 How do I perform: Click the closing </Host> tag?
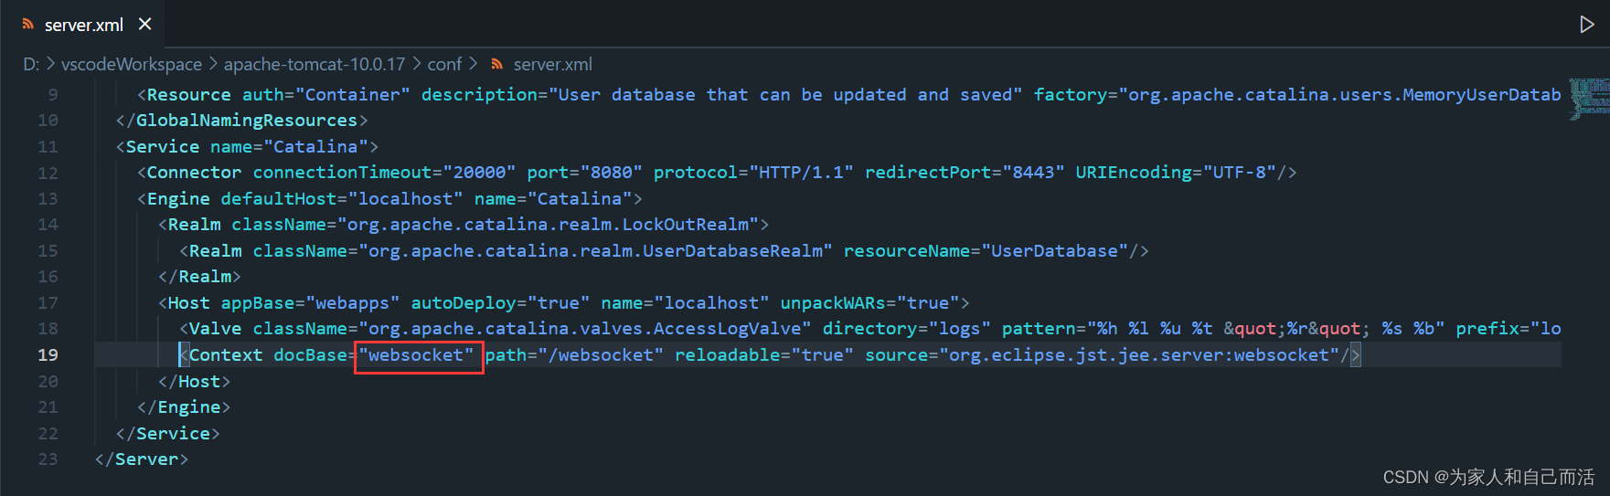pos(194,382)
